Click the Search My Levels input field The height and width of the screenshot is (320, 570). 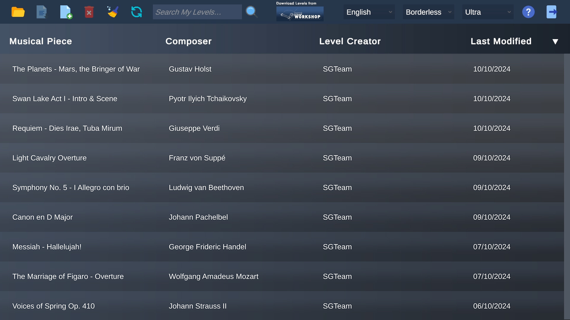click(x=197, y=12)
